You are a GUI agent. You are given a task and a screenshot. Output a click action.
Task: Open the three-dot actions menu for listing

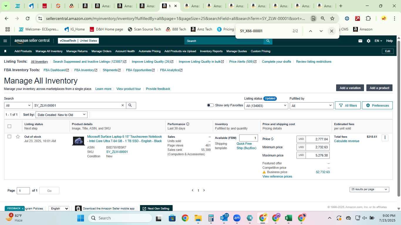coord(385,137)
